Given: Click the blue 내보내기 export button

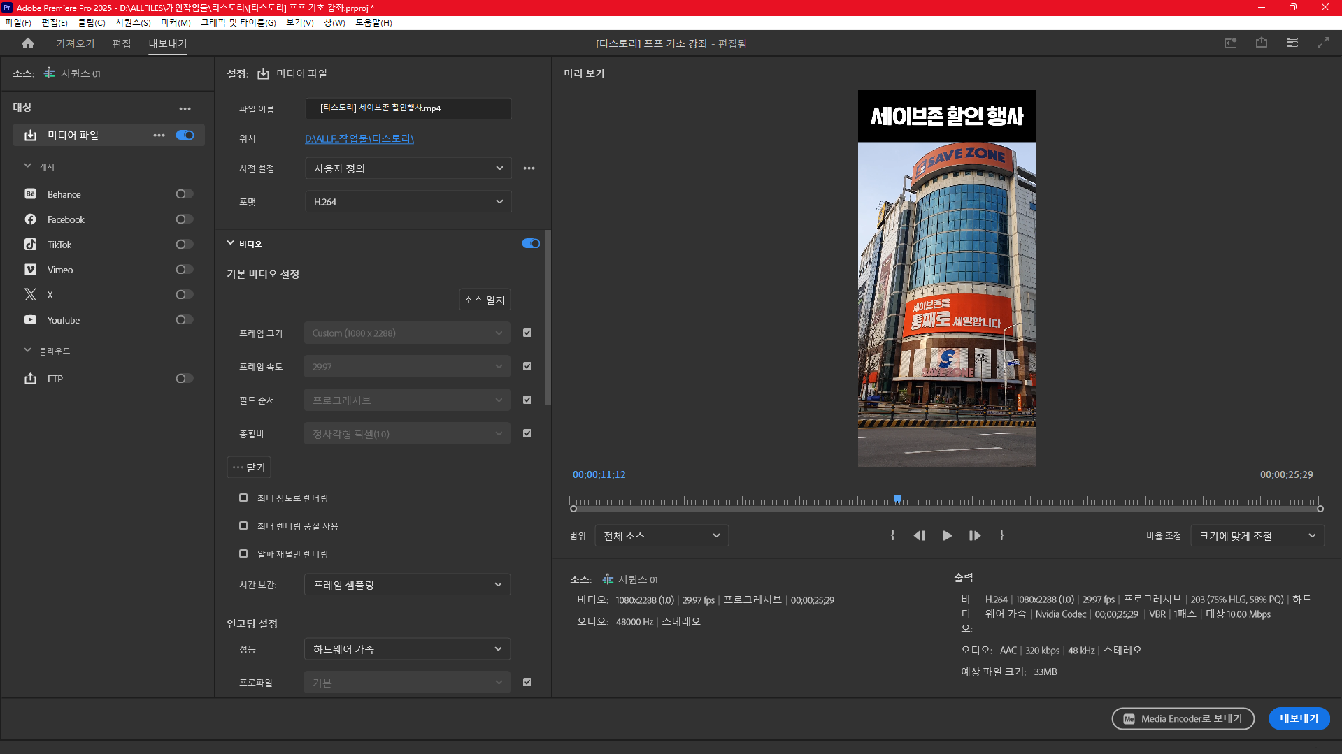Looking at the screenshot, I should pos(1299,719).
